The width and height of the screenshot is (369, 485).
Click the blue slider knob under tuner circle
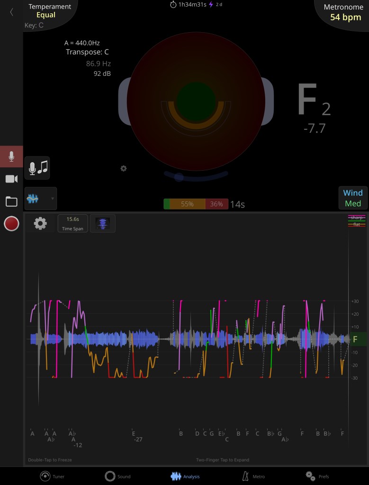(x=179, y=177)
